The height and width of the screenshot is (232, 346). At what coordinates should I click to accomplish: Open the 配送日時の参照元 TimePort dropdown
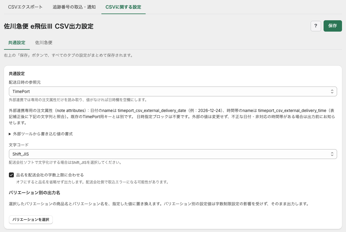[x=173, y=91]
